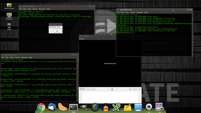
Task: Open View menu in cheese terminal
Action: coord(12,58)
